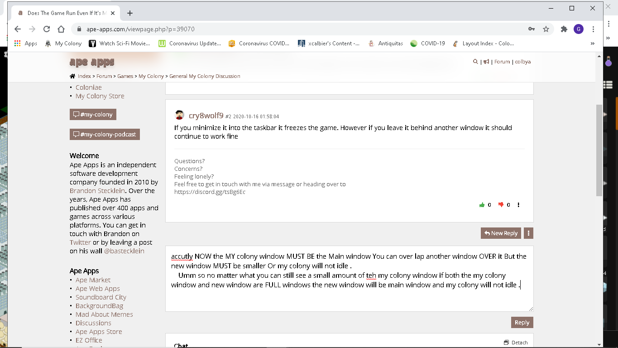The height and width of the screenshot is (348, 618).
Task: Go to the Games breadcrumb
Action: [x=125, y=76]
